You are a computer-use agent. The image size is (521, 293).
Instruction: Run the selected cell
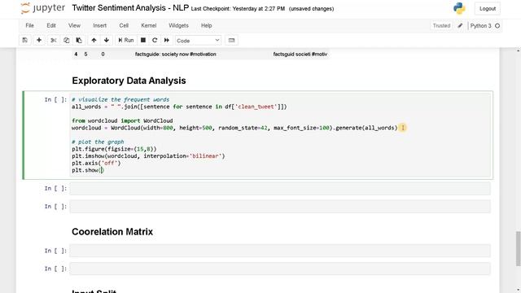(126, 40)
